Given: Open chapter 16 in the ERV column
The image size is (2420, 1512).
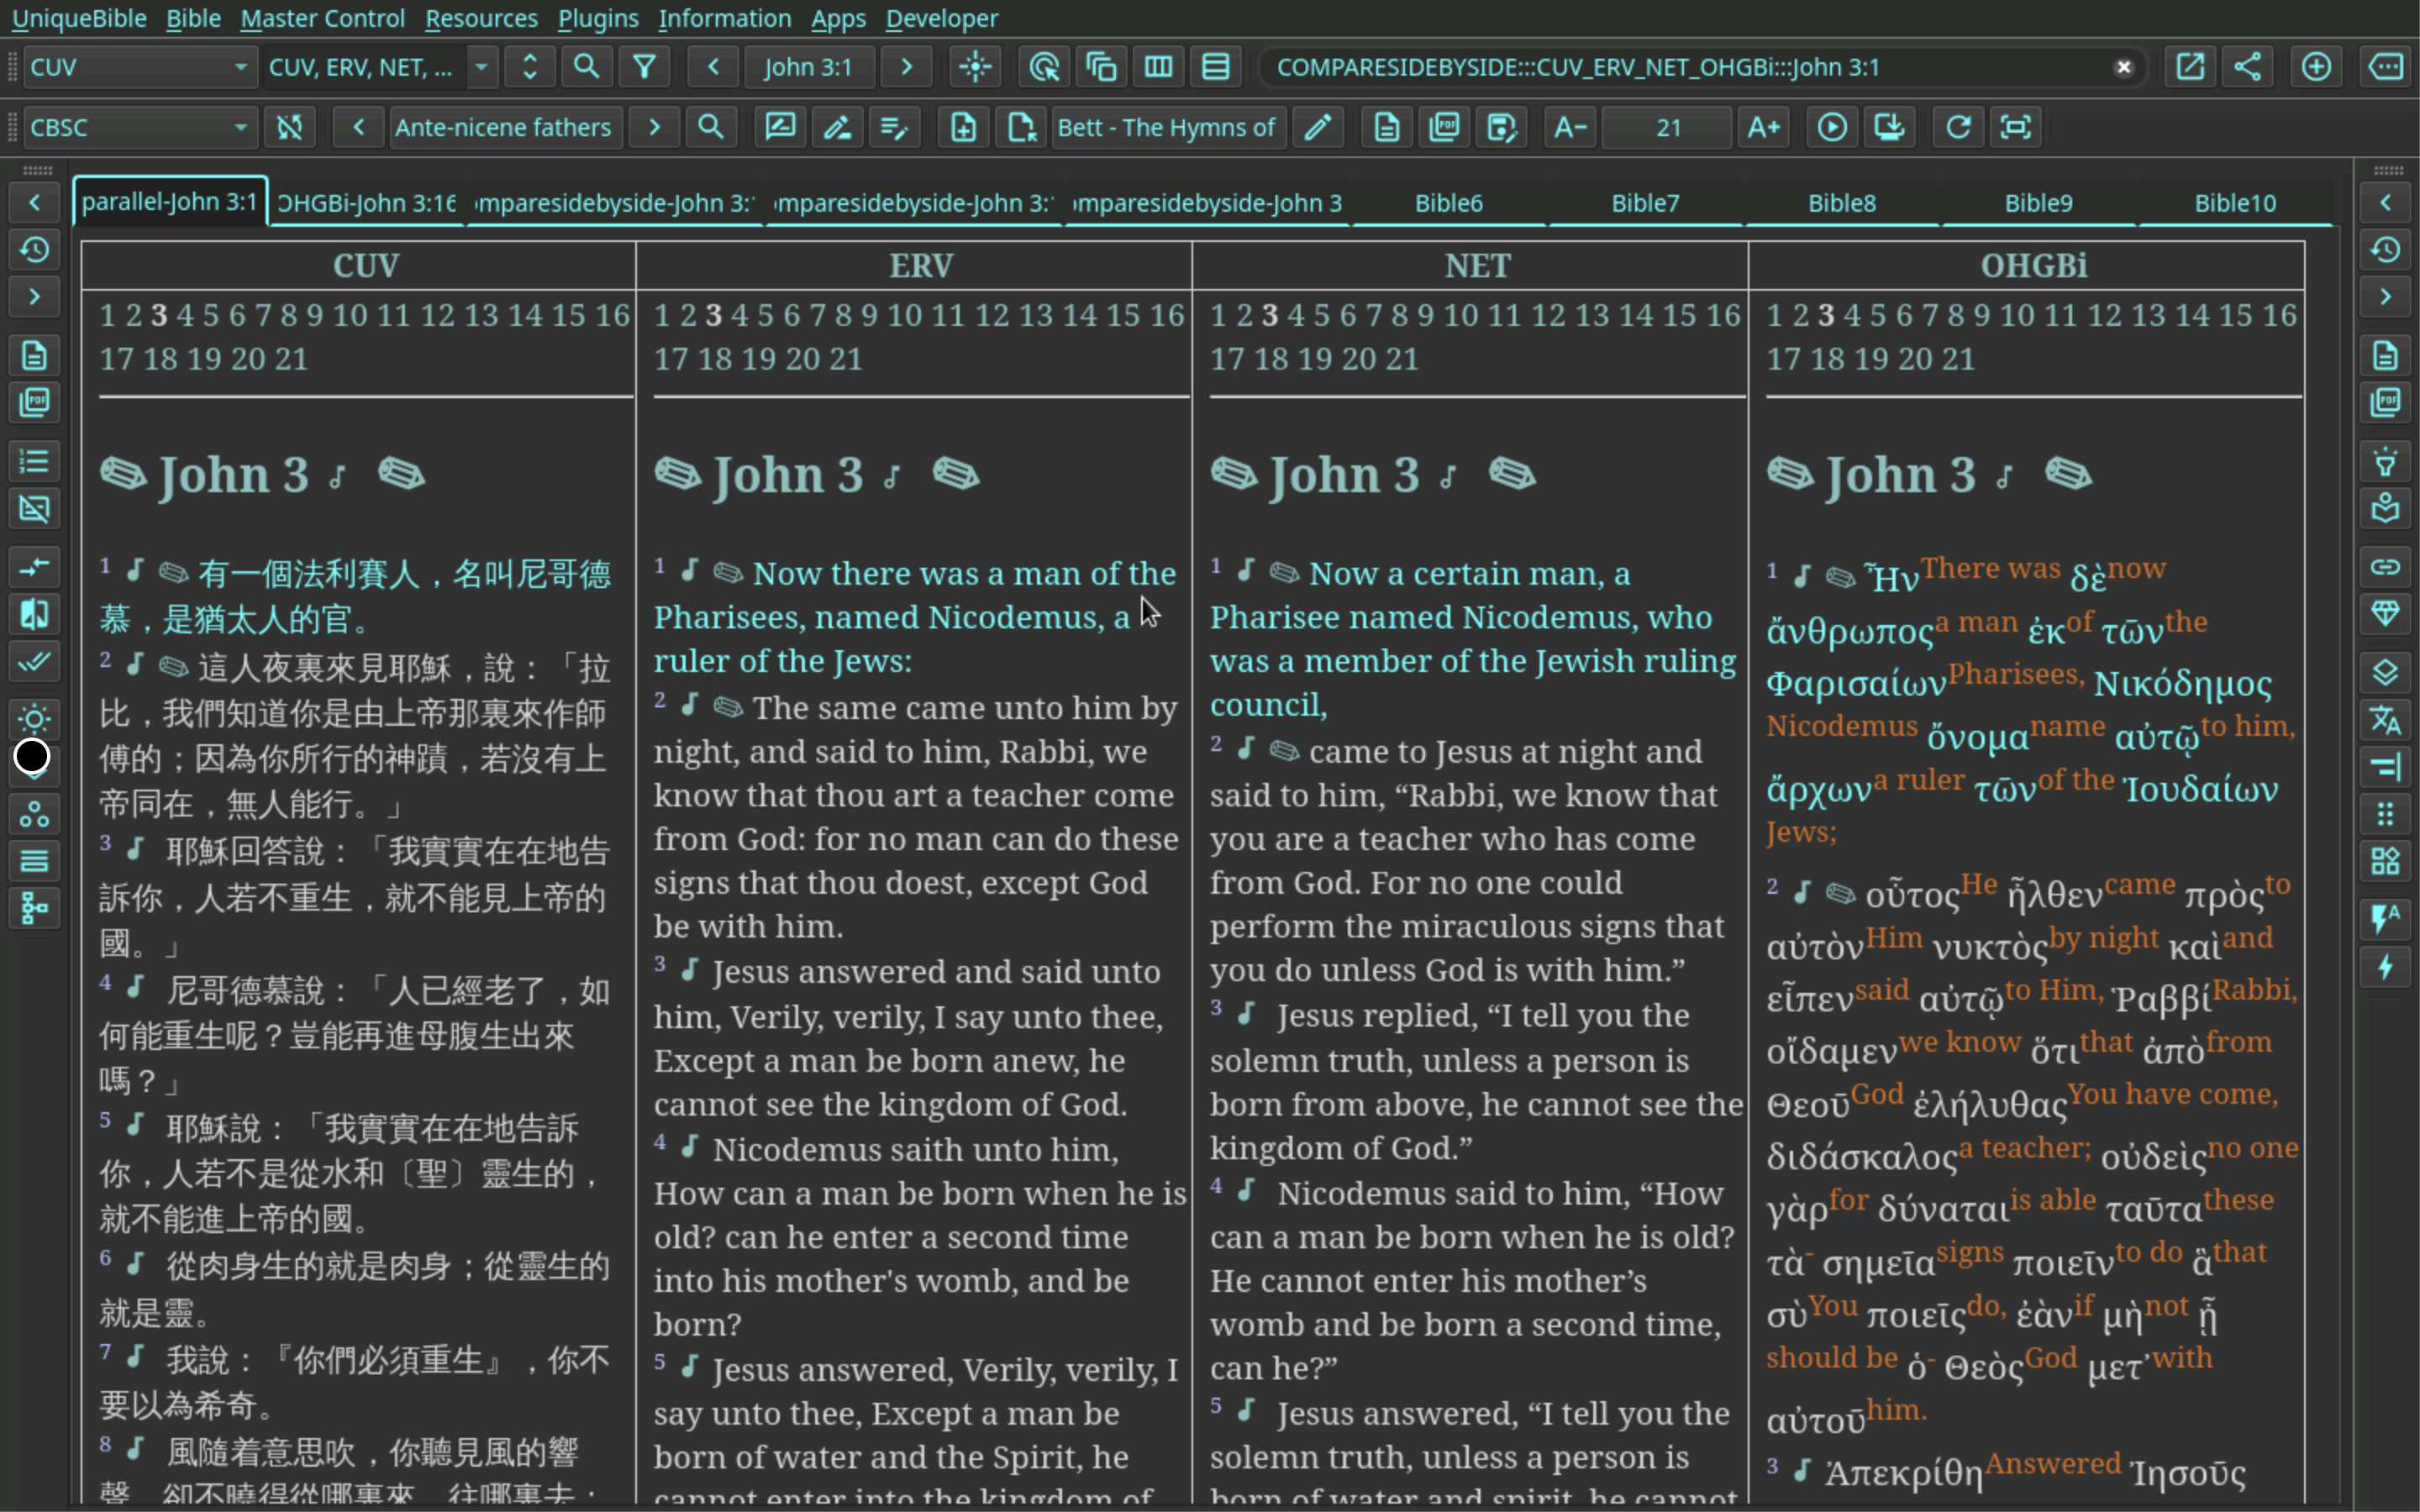Looking at the screenshot, I should (x=1166, y=315).
